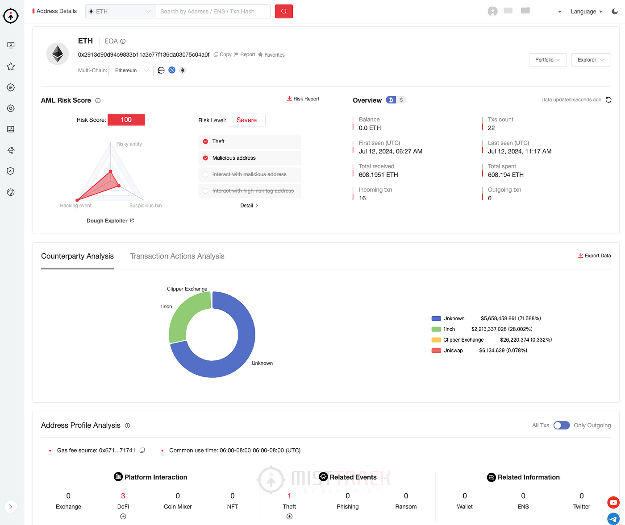Click the info icon beside AML Risk Score
625x525 pixels.
(98, 100)
